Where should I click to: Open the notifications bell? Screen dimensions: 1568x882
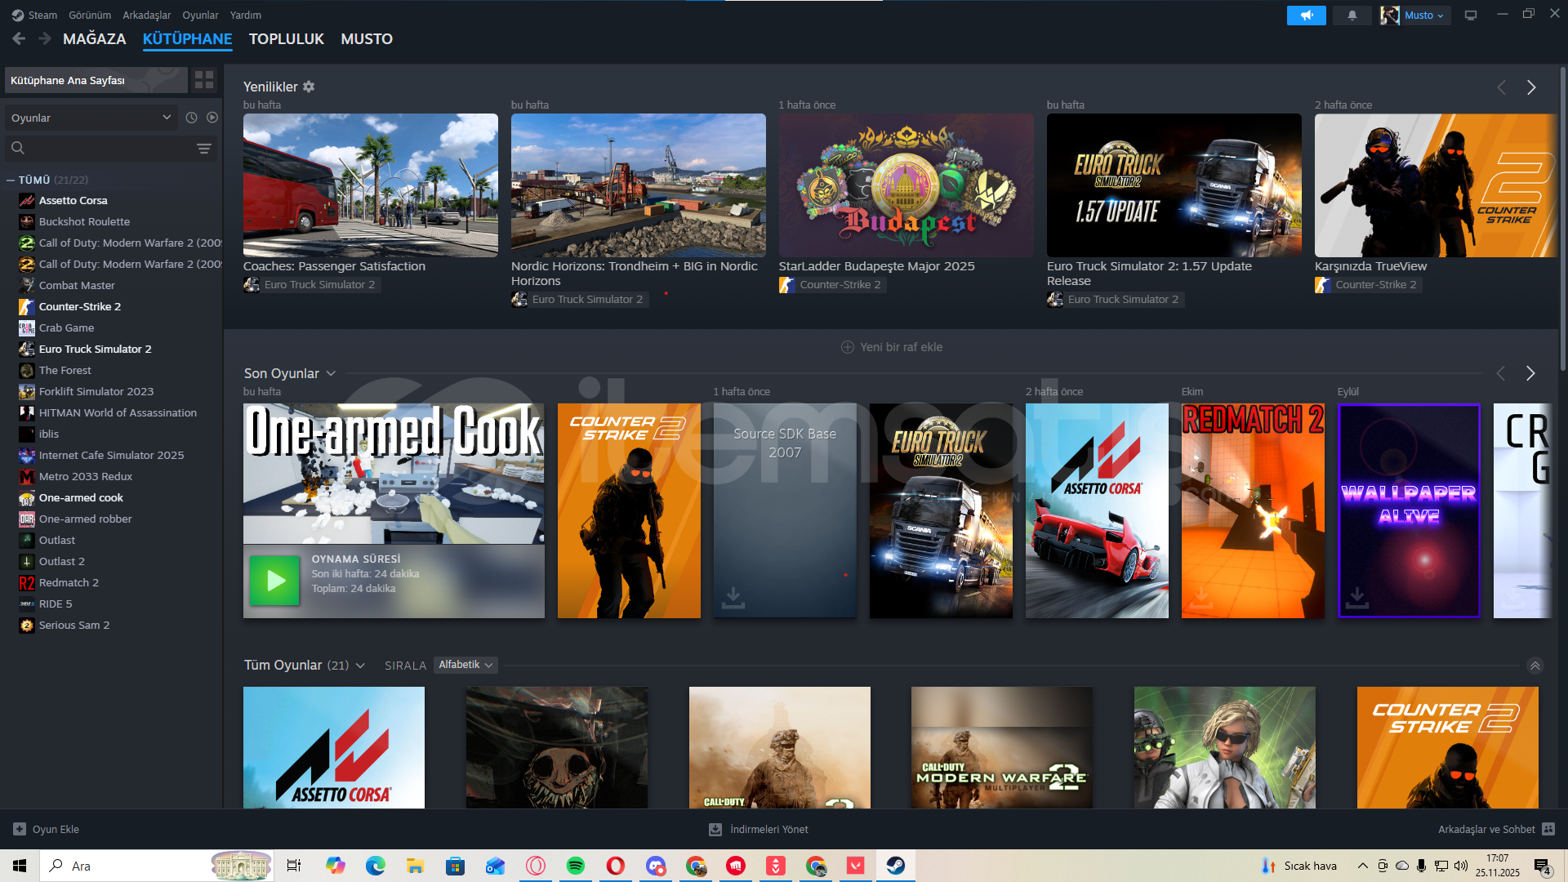(x=1352, y=16)
